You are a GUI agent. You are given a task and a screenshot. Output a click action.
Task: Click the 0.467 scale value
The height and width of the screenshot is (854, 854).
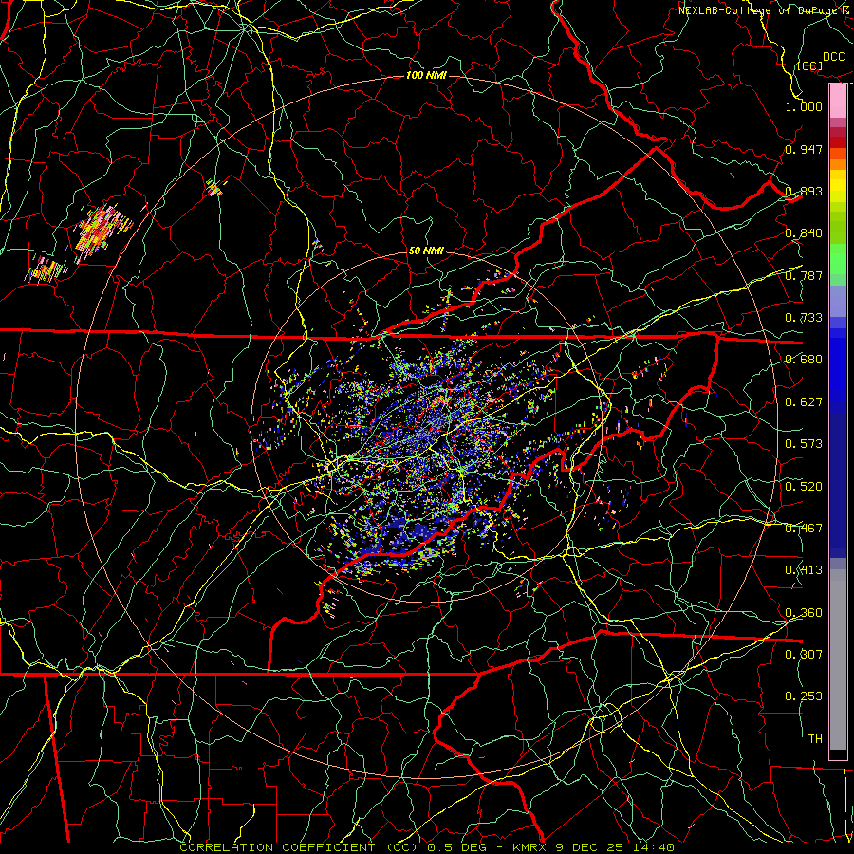[x=804, y=529]
